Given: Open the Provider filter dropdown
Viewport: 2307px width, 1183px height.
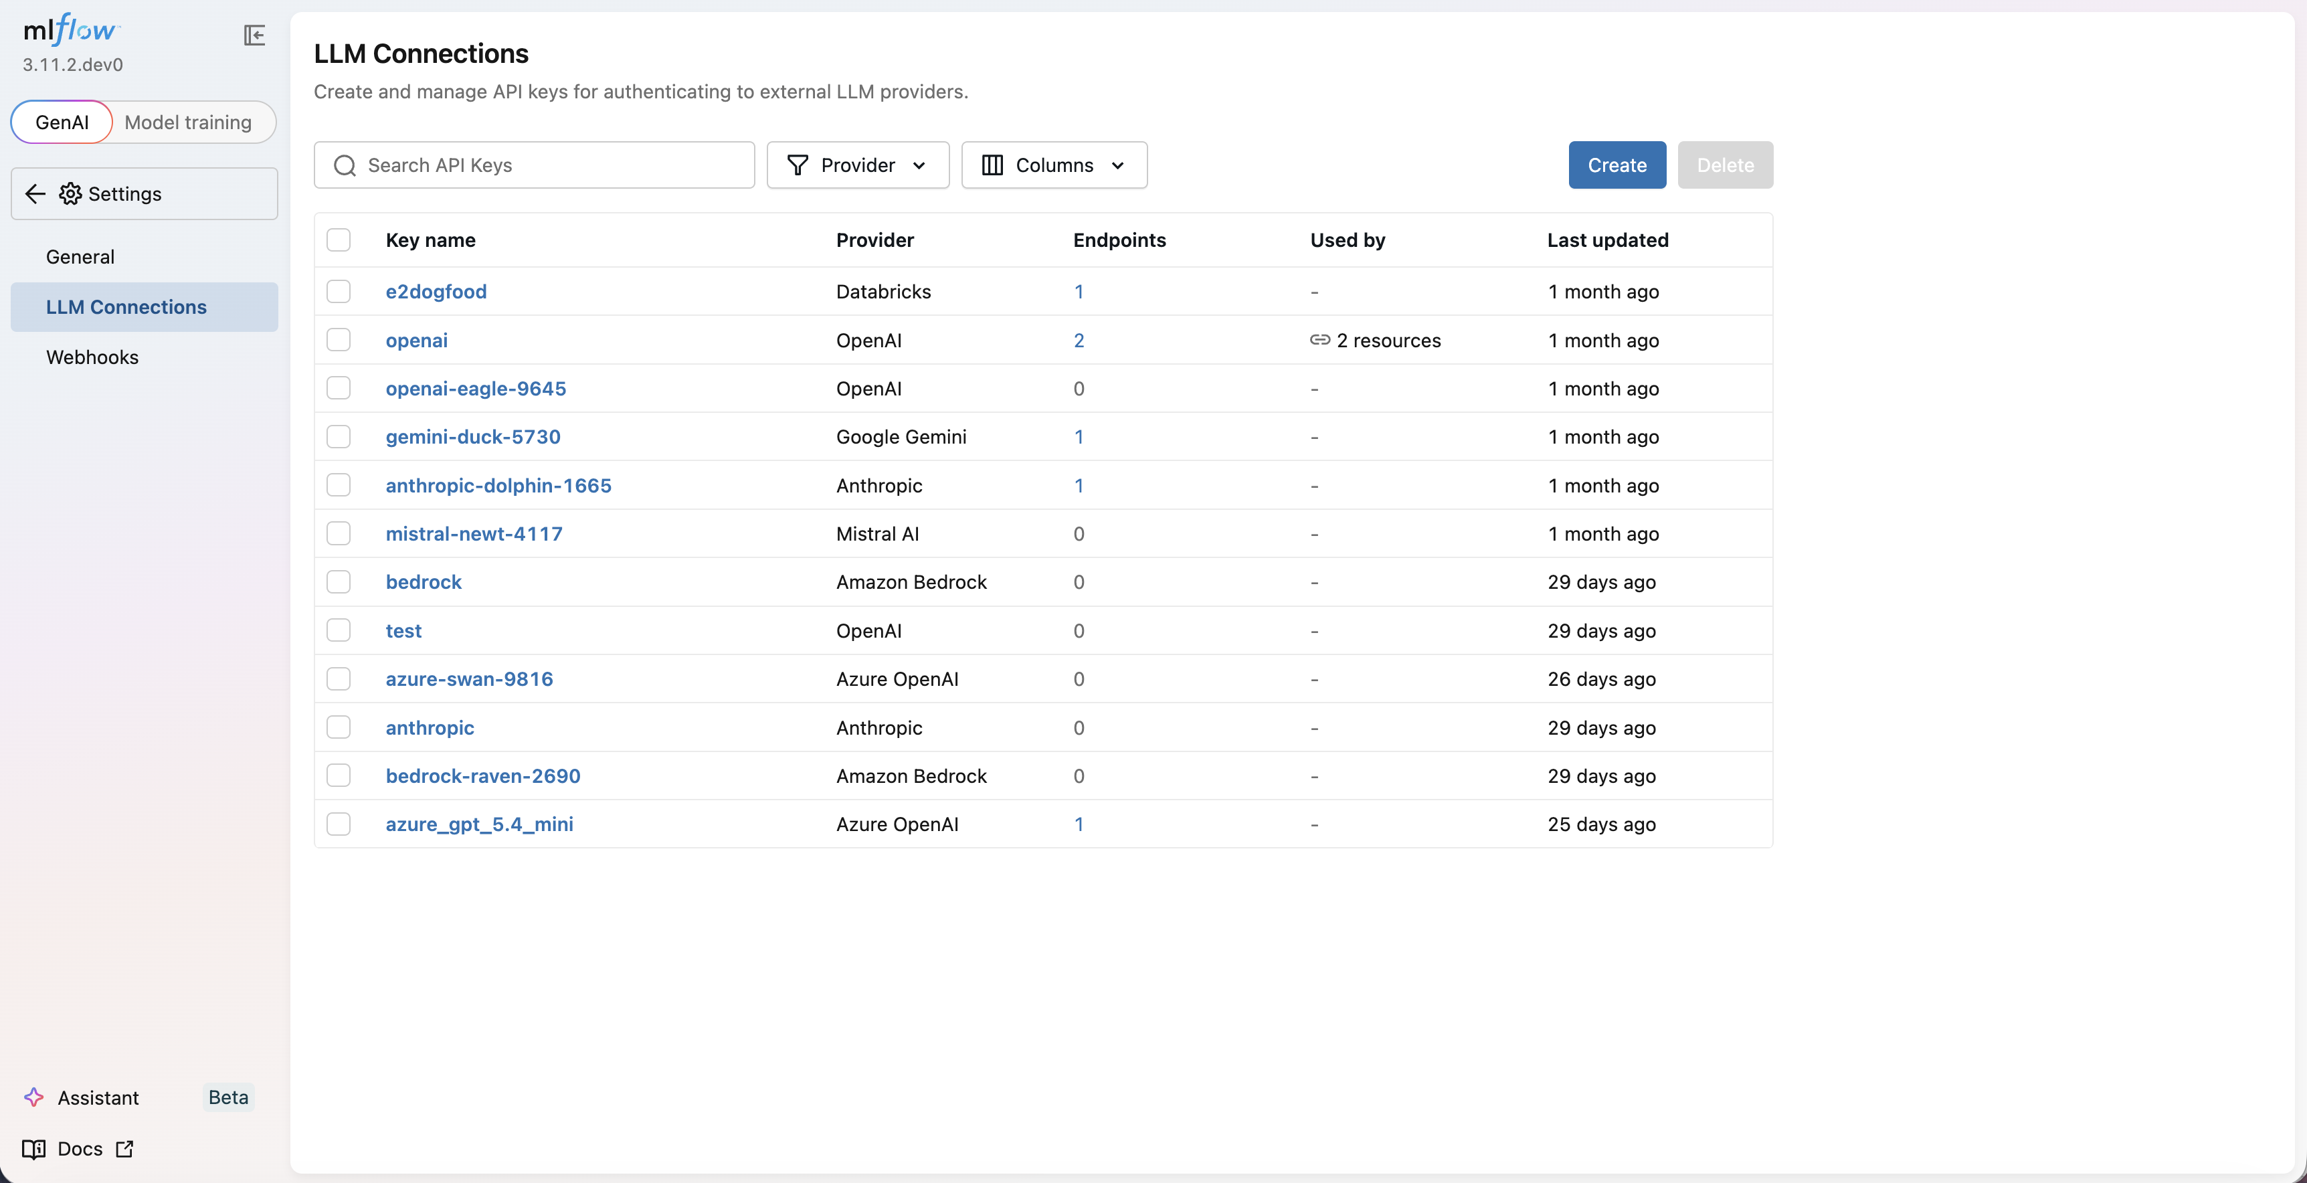Looking at the screenshot, I should click(x=857, y=165).
